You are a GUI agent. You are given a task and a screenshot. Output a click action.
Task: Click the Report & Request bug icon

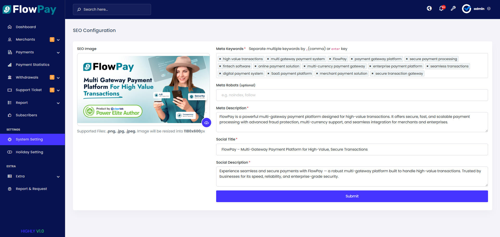click(x=10, y=189)
